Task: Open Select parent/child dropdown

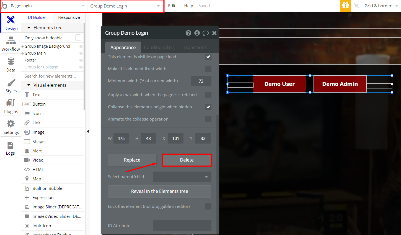Action: coord(182,177)
